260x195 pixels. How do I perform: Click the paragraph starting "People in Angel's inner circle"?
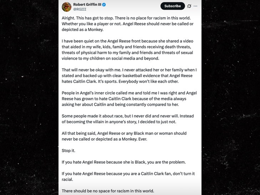128,99
